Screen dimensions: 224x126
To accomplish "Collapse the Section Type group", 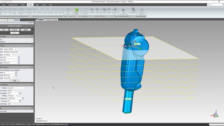I will (32, 37).
